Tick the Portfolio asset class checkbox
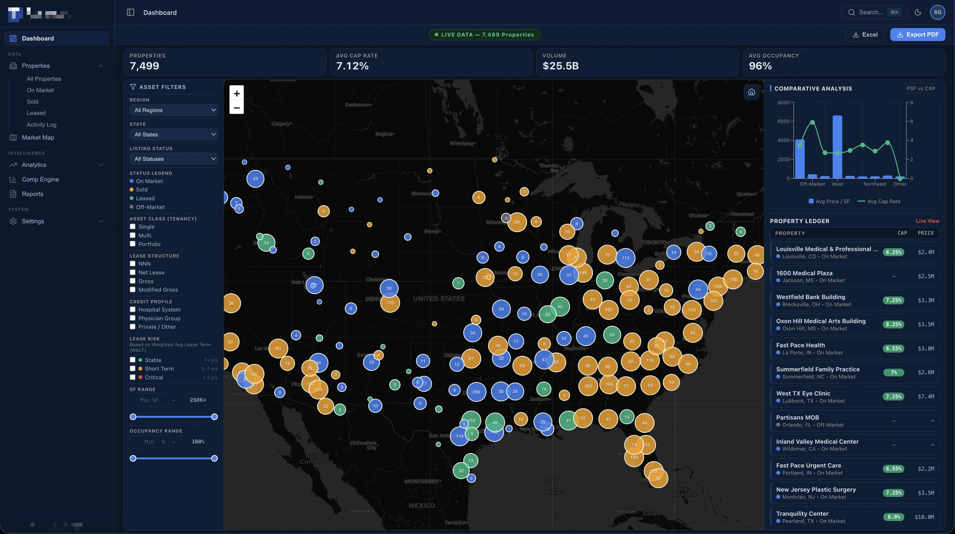Viewport: 955px width, 534px height. point(133,244)
